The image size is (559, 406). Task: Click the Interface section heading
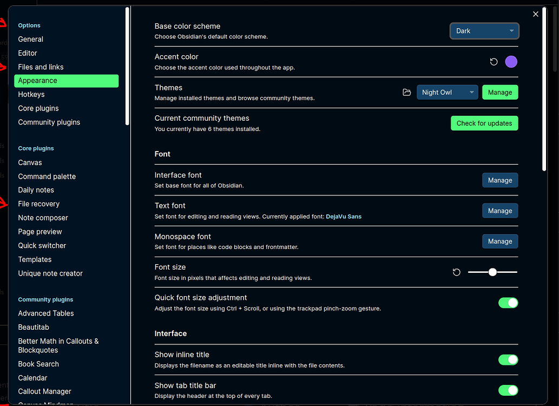tap(170, 333)
